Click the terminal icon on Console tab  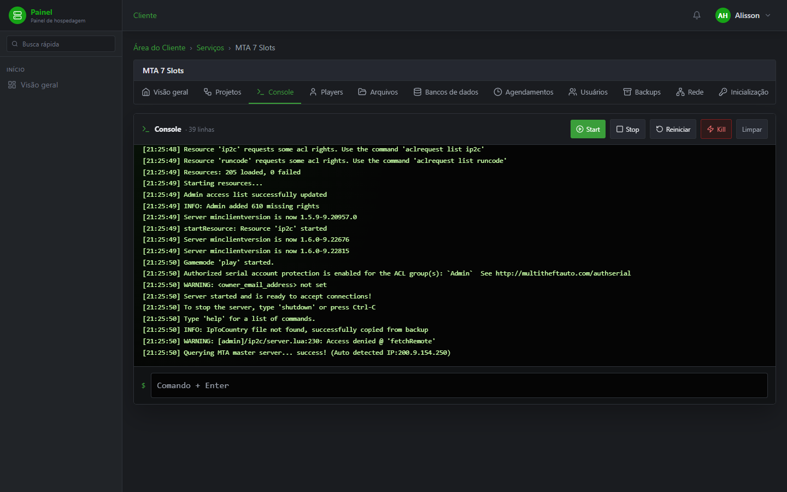[x=261, y=92]
